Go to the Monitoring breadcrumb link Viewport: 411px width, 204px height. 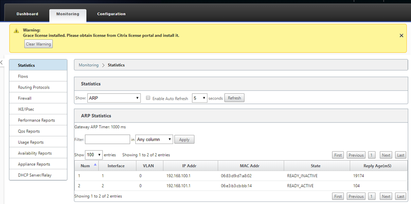88,65
